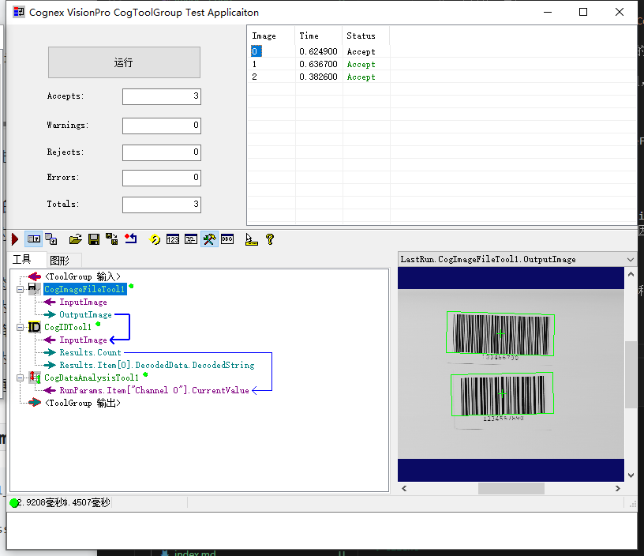
Task: Open the LastRun.CogImageFileTool1.OutputImage dropdown
Action: click(x=631, y=259)
